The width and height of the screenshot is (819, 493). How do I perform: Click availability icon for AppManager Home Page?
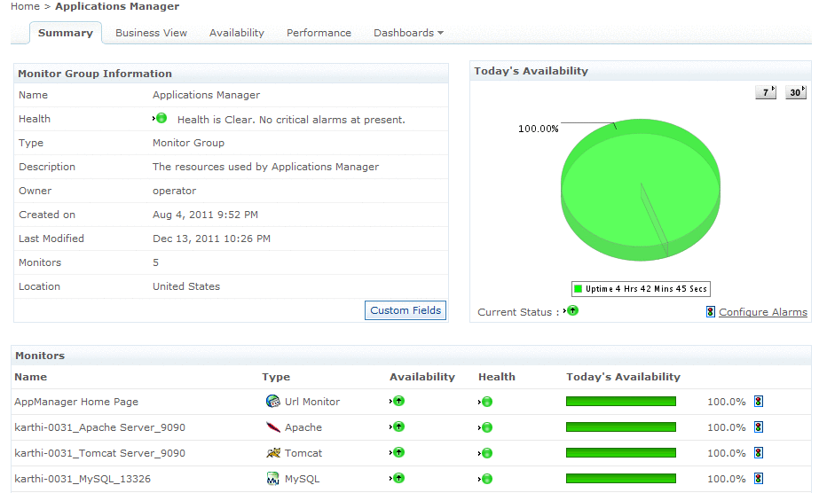[398, 401]
